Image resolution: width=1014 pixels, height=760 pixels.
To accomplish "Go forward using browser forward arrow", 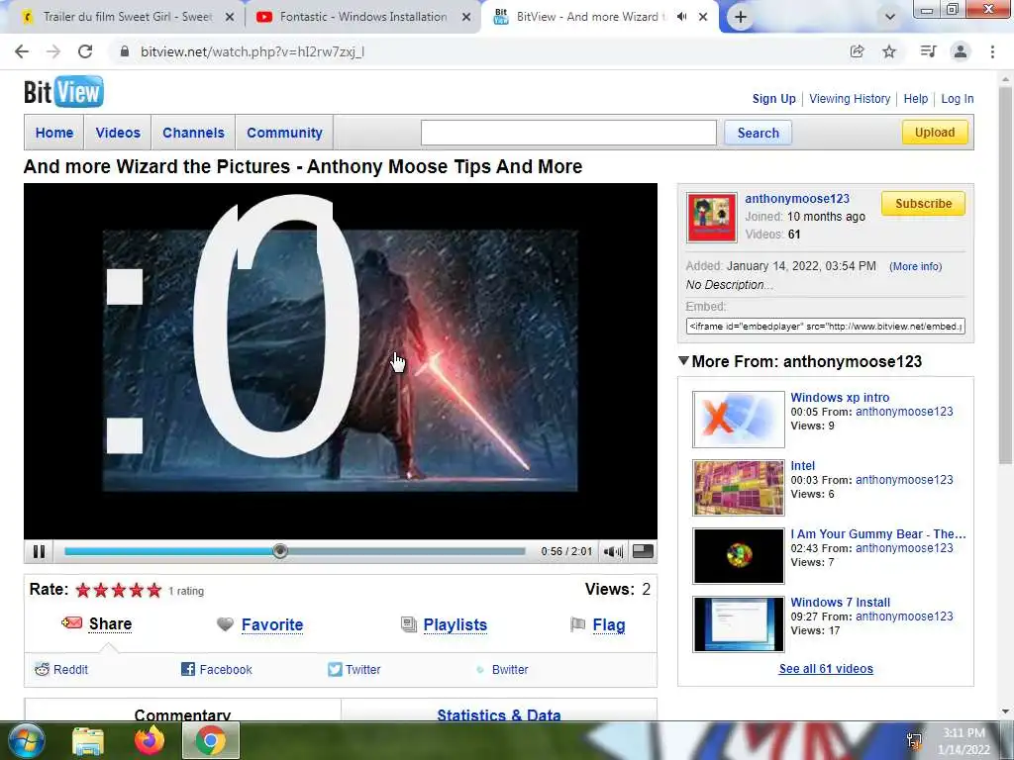I will tap(53, 51).
